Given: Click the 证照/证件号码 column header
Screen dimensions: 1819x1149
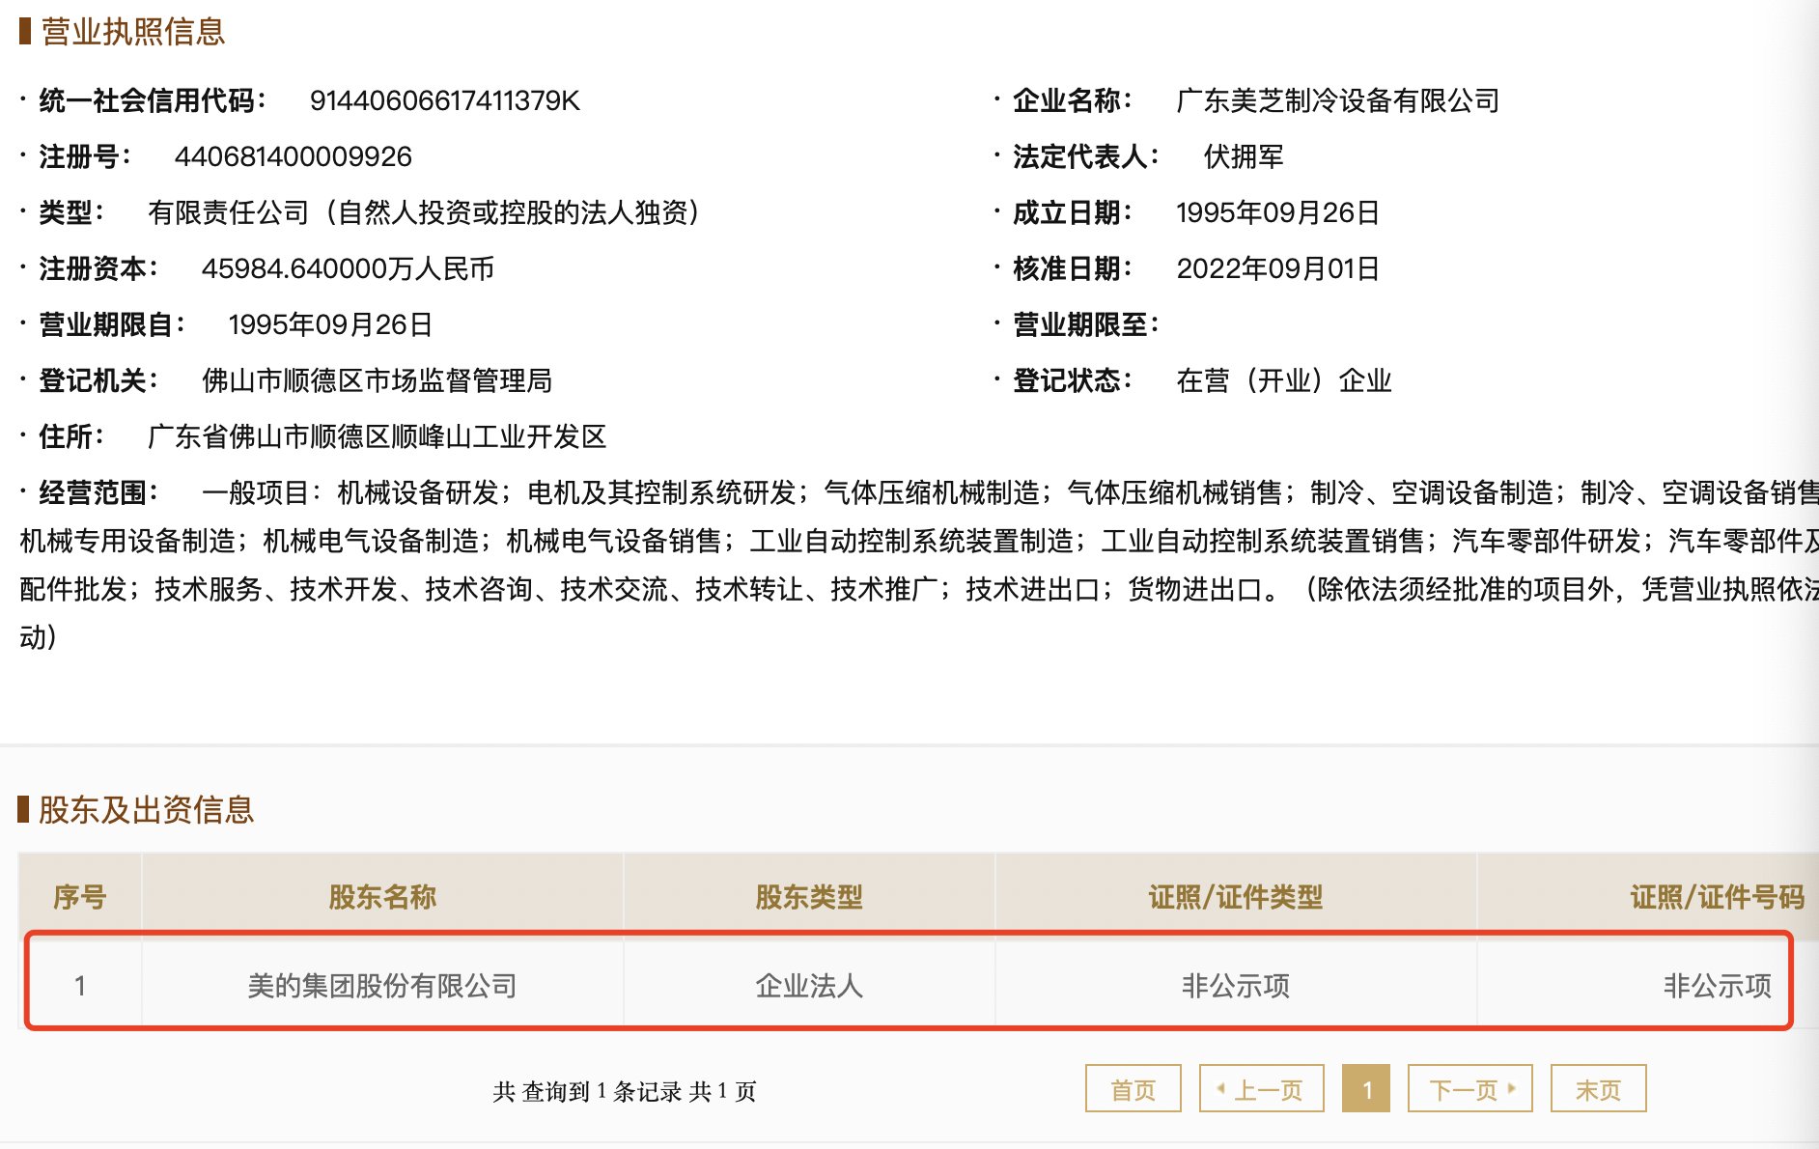Looking at the screenshot, I should pyautogui.click(x=1718, y=897).
